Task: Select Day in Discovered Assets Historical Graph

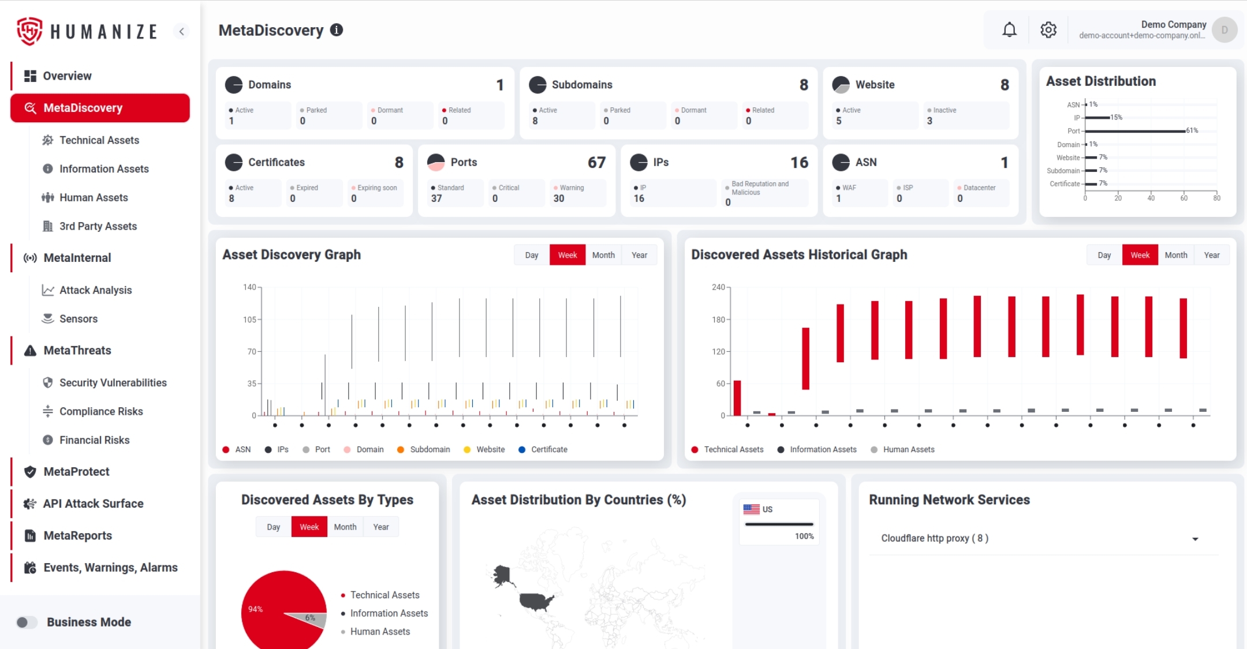Action: [x=1104, y=255]
